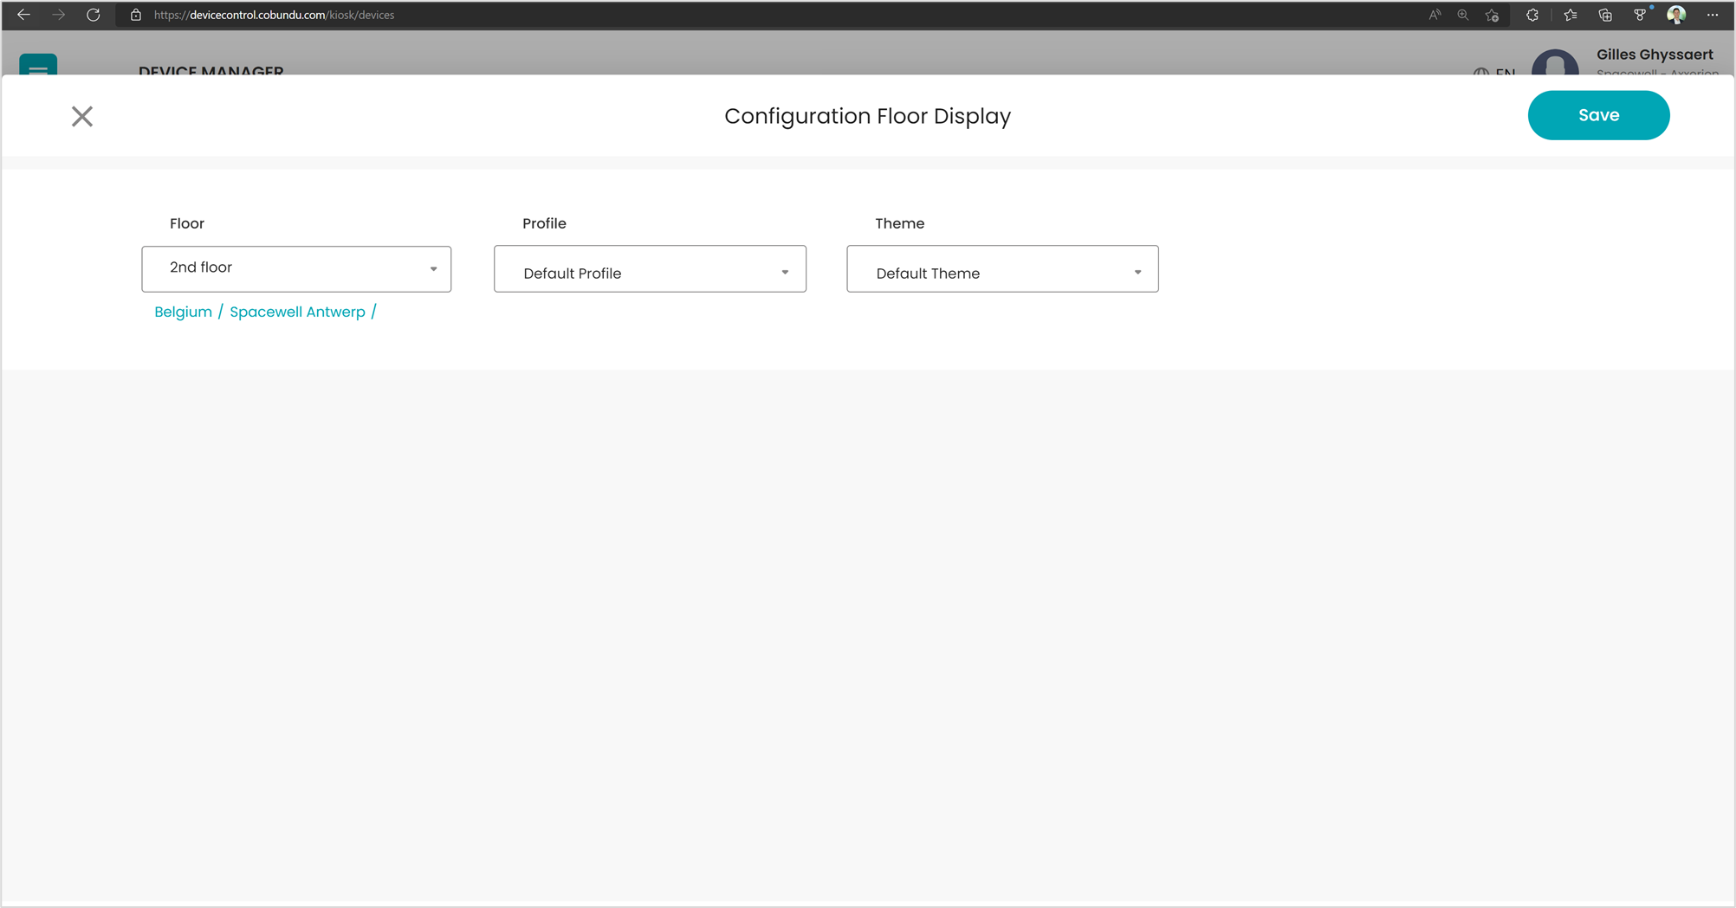The image size is (1736, 908).
Task: Reload the page with the refresh icon
Action: [93, 15]
